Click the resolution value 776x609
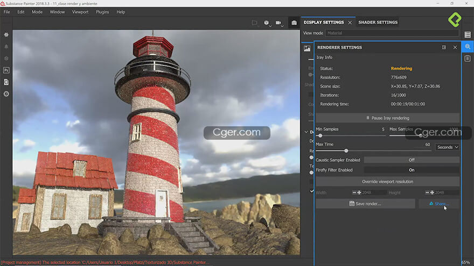This screenshot has width=474, height=266. tap(399, 77)
